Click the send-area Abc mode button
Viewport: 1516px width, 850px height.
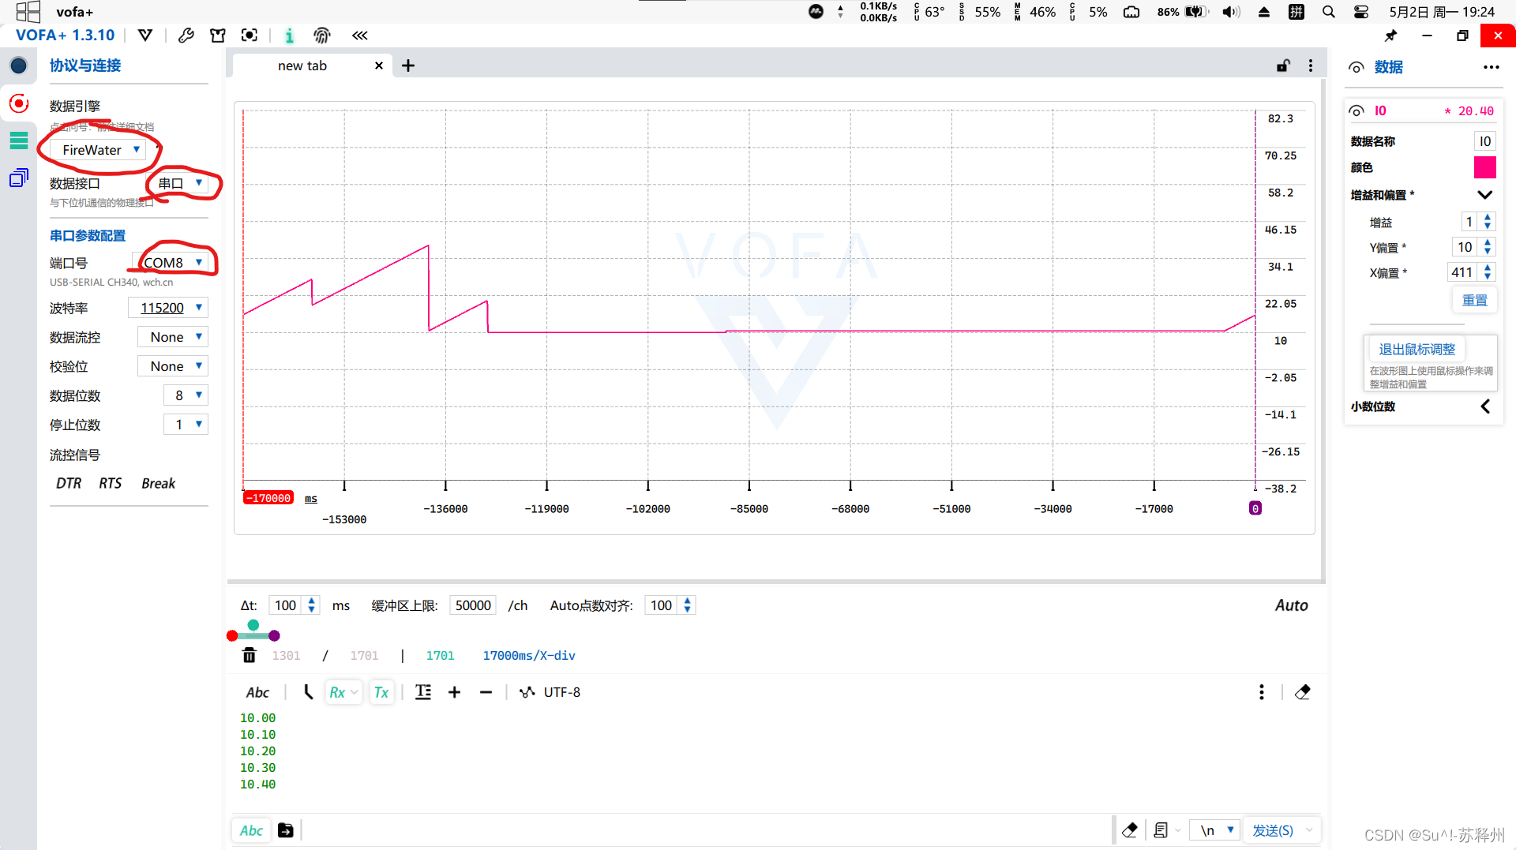coord(251,830)
